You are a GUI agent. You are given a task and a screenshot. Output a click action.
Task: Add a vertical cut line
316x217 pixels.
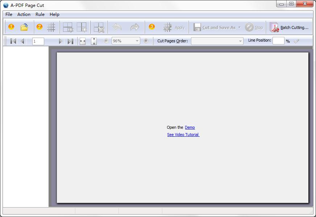[x=82, y=27]
